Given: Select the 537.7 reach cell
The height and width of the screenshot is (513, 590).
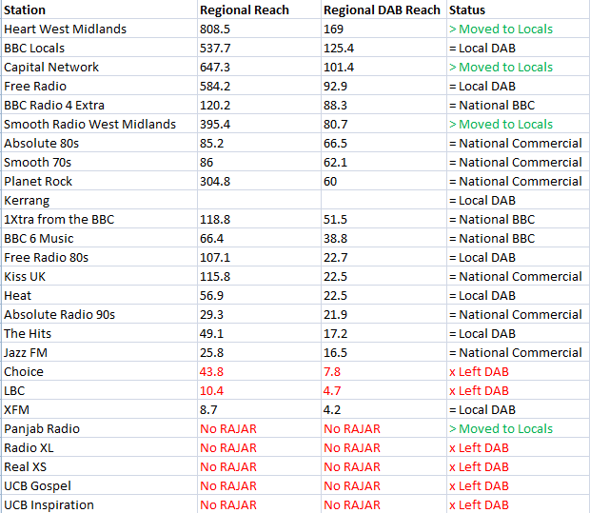Looking at the screenshot, I should 259,48.
